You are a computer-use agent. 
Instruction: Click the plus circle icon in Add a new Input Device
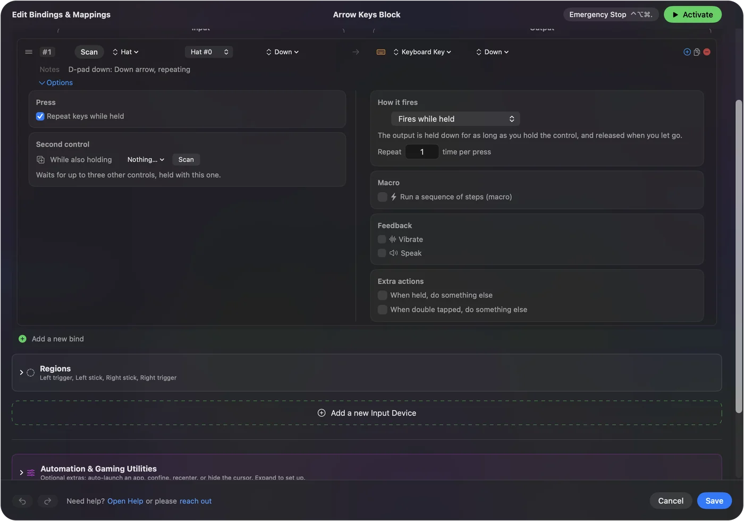322,413
